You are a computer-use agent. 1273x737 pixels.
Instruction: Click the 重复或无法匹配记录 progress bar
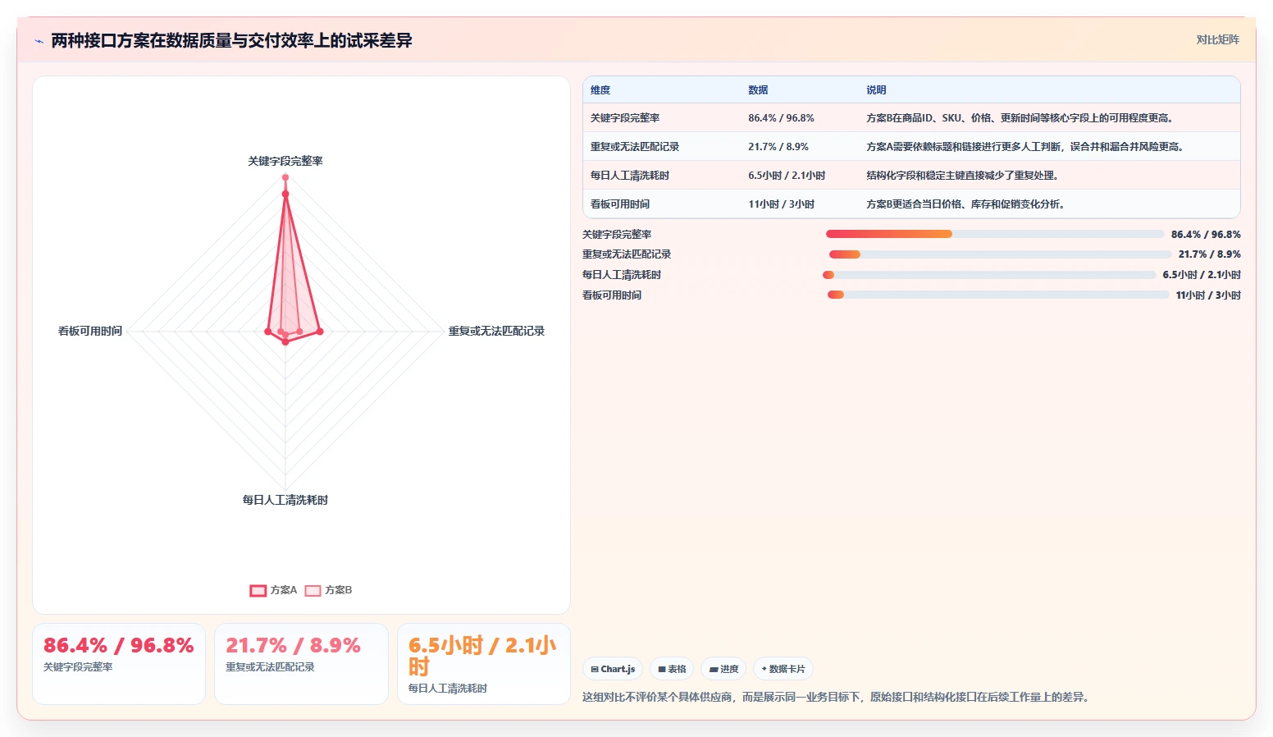pyautogui.click(x=1000, y=254)
